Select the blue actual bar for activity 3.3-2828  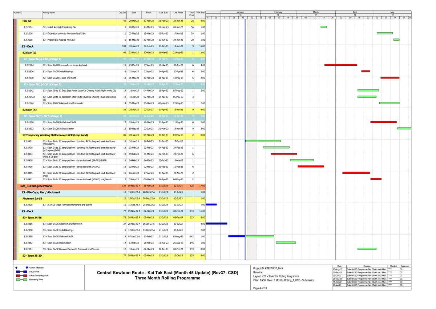211,205
